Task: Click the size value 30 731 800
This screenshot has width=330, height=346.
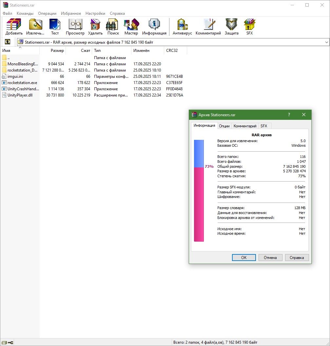Action: [55, 95]
